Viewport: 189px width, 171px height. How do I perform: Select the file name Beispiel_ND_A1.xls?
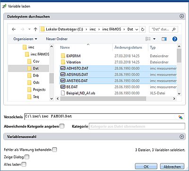pos(81,93)
